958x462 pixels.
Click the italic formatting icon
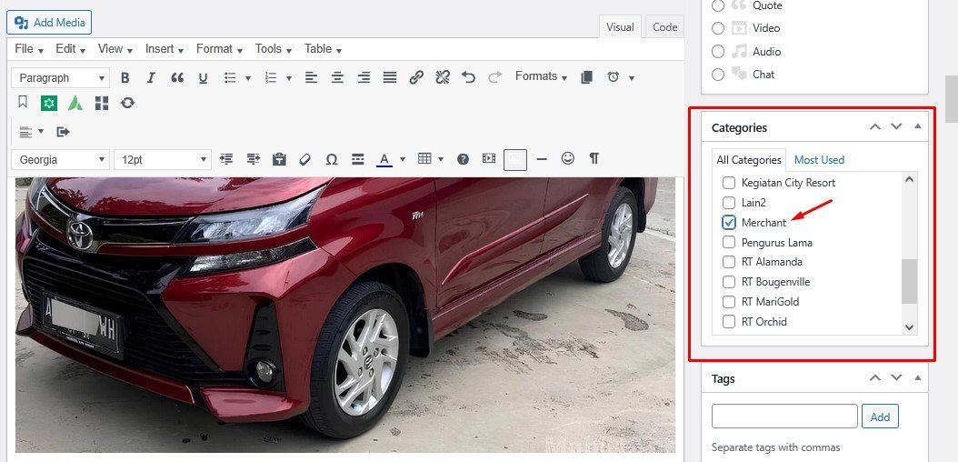(x=151, y=78)
